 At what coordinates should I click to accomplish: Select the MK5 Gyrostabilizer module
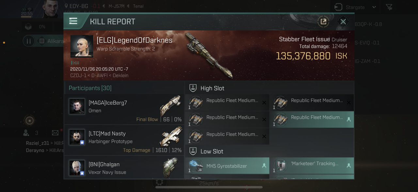(227, 166)
